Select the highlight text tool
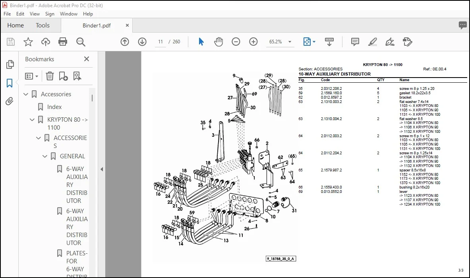Viewport: 470px width, 278px height. tap(372, 42)
